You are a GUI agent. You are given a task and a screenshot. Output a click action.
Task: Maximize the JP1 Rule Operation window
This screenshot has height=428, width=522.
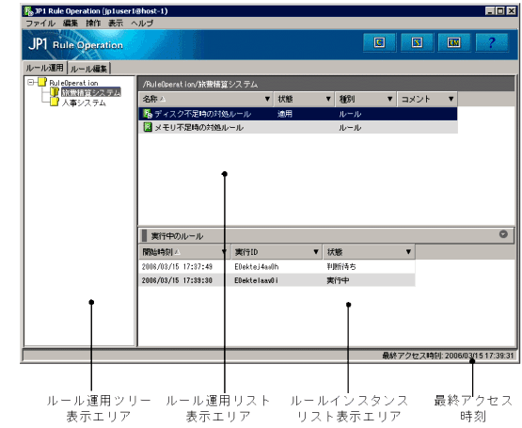tap(499, 11)
